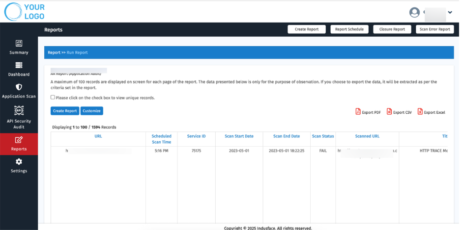Open the Dashboard sidebar icon

[x=19, y=65]
